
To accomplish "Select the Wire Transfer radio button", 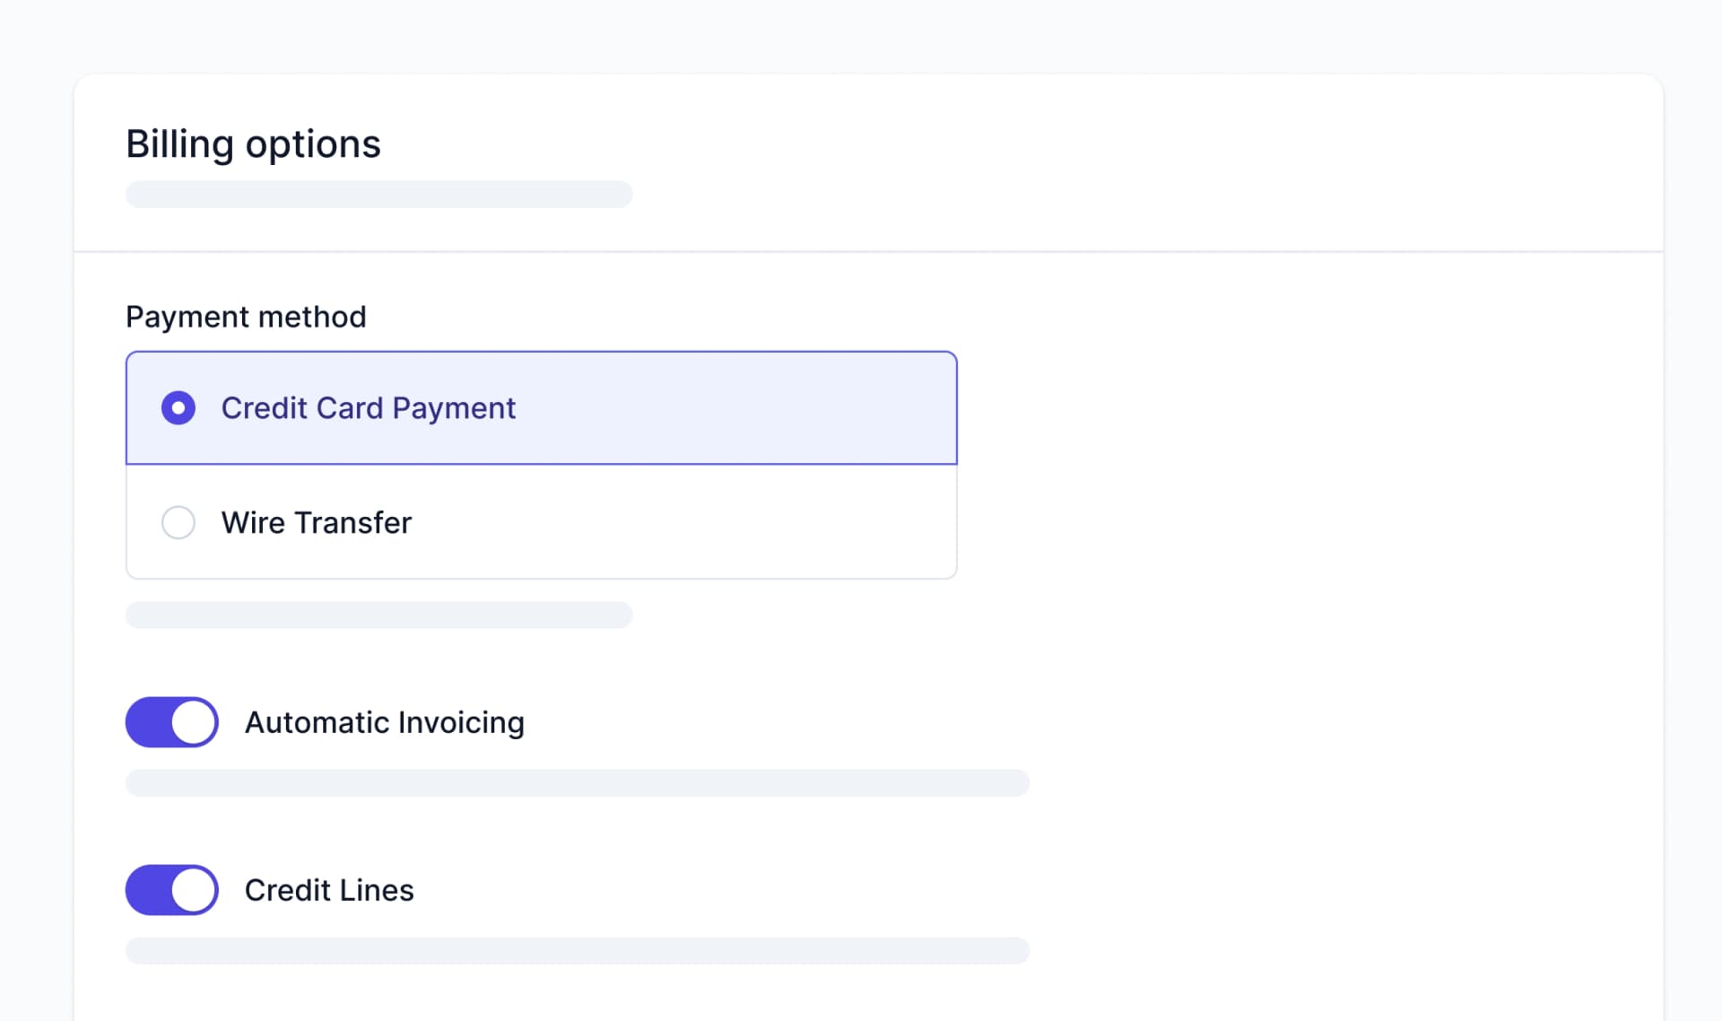I will (x=178, y=522).
